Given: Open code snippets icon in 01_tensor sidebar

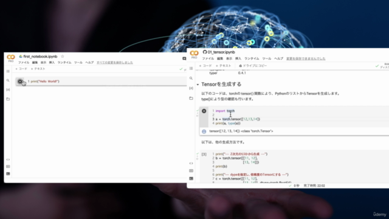Looking at the screenshot, I should (x=191, y=163).
